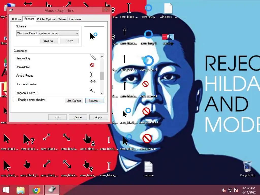Screen dimensions: 260x195
Task: Open the Pointer Options tab
Action: coord(46,19)
